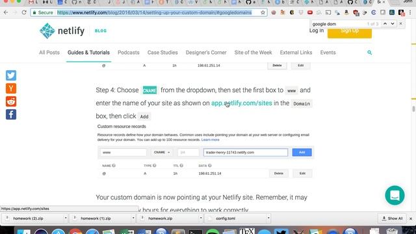
Task: Open the Netlify logo homepage
Action: (x=62, y=31)
